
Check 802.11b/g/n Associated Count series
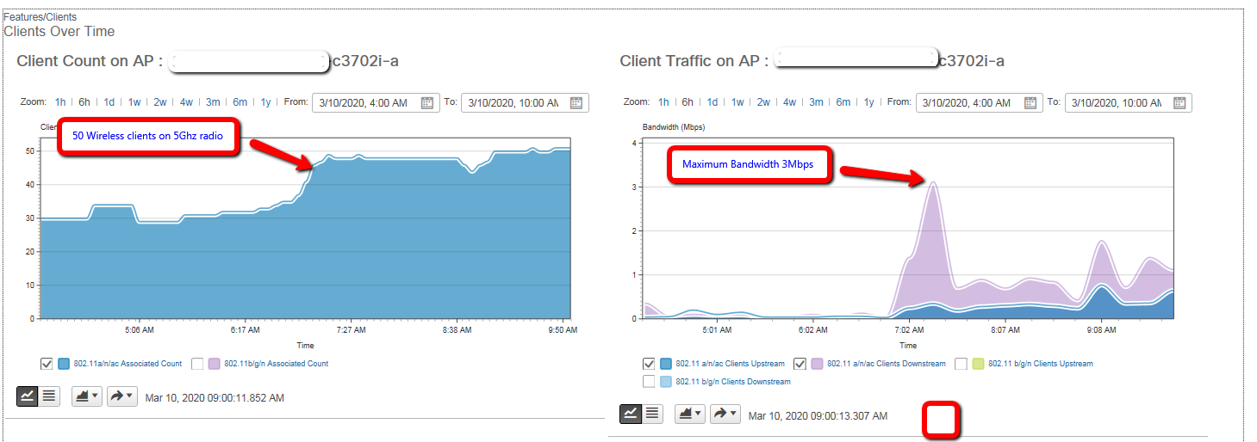click(x=197, y=364)
